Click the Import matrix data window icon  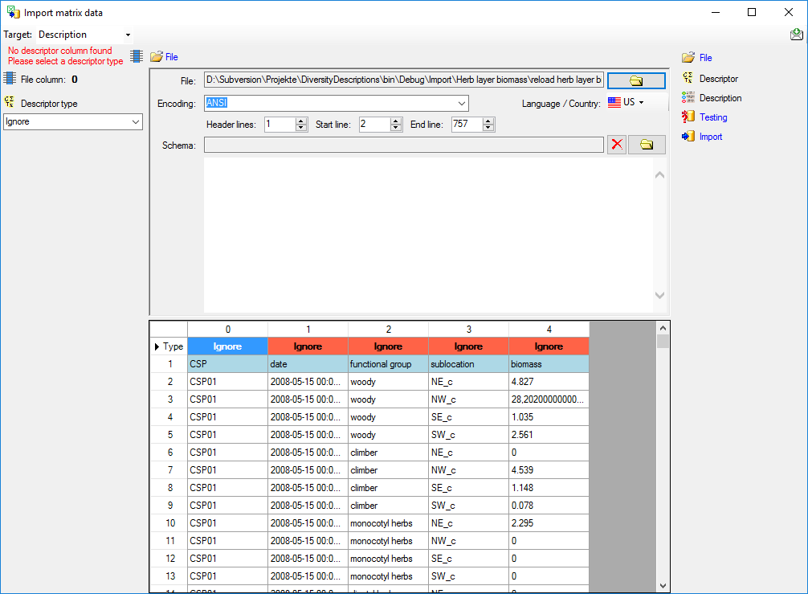coord(13,12)
